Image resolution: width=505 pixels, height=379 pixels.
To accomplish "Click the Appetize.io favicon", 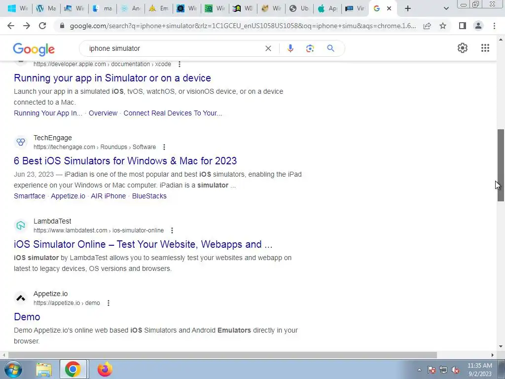I will pyautogui.click(x=21, y=298).
